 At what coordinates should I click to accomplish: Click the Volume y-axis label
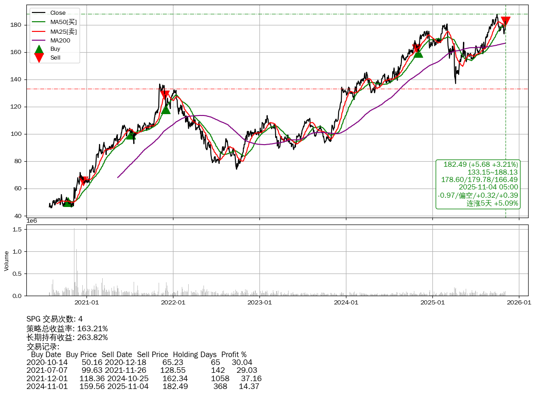click(x=6, y=261)
